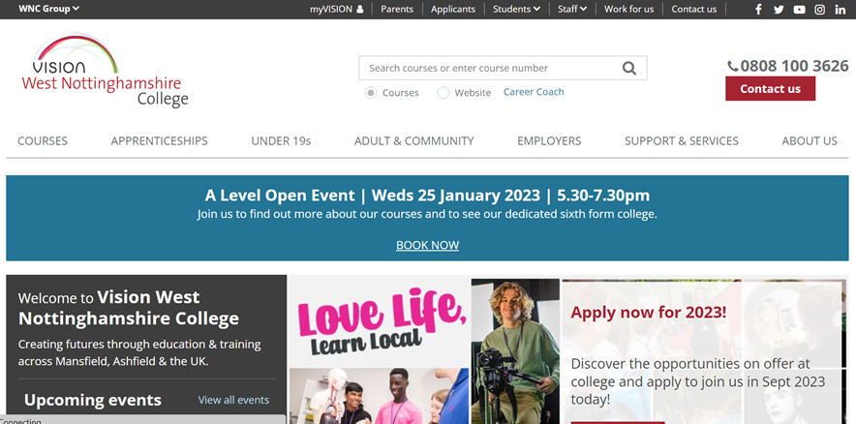856x424 pixels.
Task: Open the COURSES navigation menu
Action: pos(43,140)
